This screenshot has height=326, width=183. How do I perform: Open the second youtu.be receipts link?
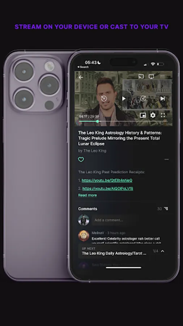coord(108,188)
